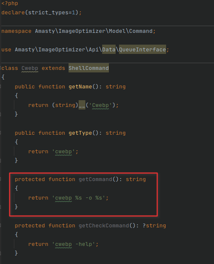Place cursor in 'cwebp -help' string
The height and width of the screenshot is (264, 214).
(74, 244)
